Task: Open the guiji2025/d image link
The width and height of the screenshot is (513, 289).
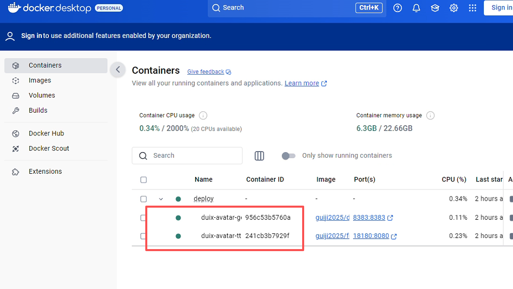Action: [332, 218]
